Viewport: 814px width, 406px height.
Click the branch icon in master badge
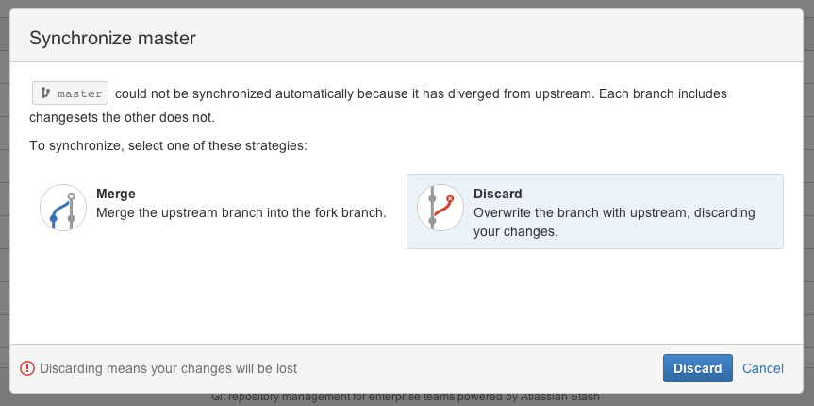[45, 93]
